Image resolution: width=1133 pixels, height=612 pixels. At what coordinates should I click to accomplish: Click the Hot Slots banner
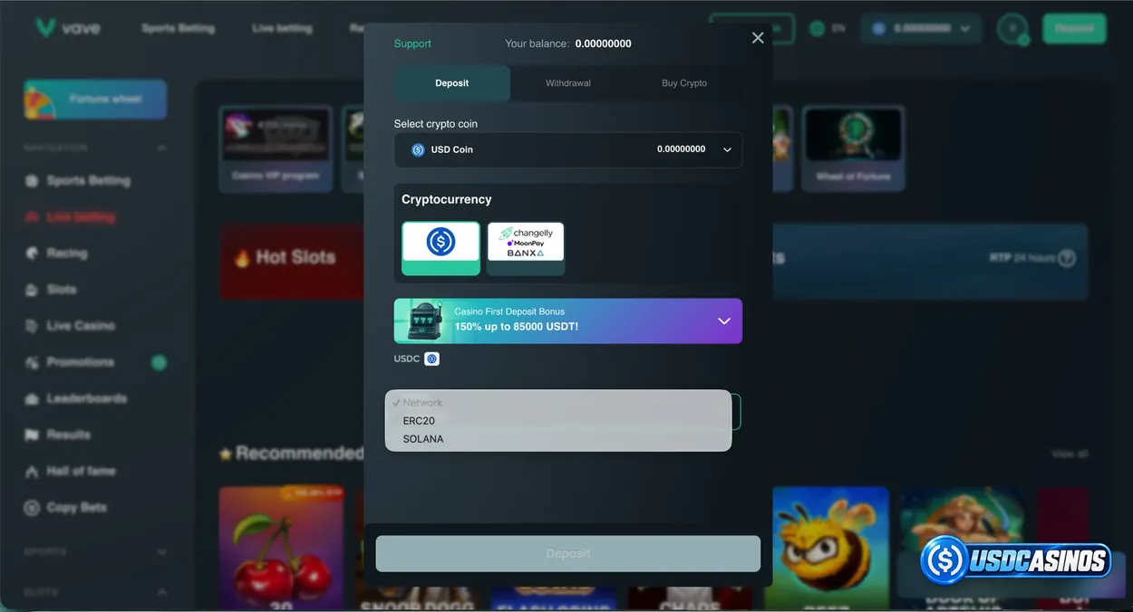click(291, 261)
